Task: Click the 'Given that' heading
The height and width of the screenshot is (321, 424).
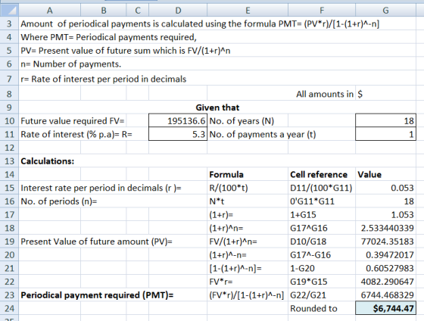Action: coord(217,108)
